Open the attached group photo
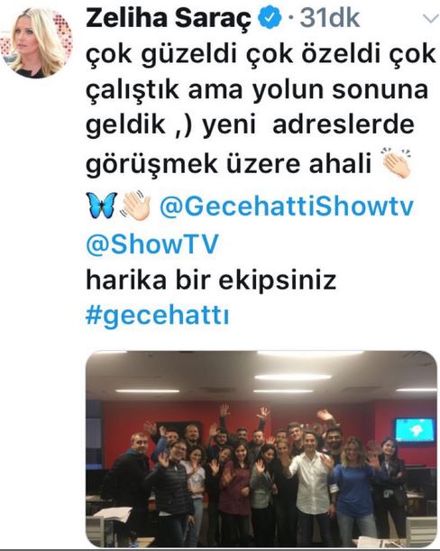The image size is (440, 551). pyautogui.click(x=261, y=449)
